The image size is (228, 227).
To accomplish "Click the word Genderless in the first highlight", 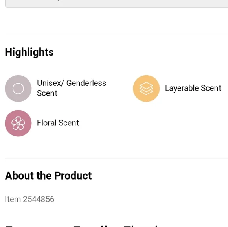I will tap(86, 83).
